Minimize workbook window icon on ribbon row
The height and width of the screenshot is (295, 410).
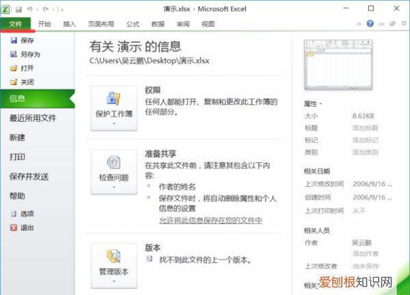[381, 24]
